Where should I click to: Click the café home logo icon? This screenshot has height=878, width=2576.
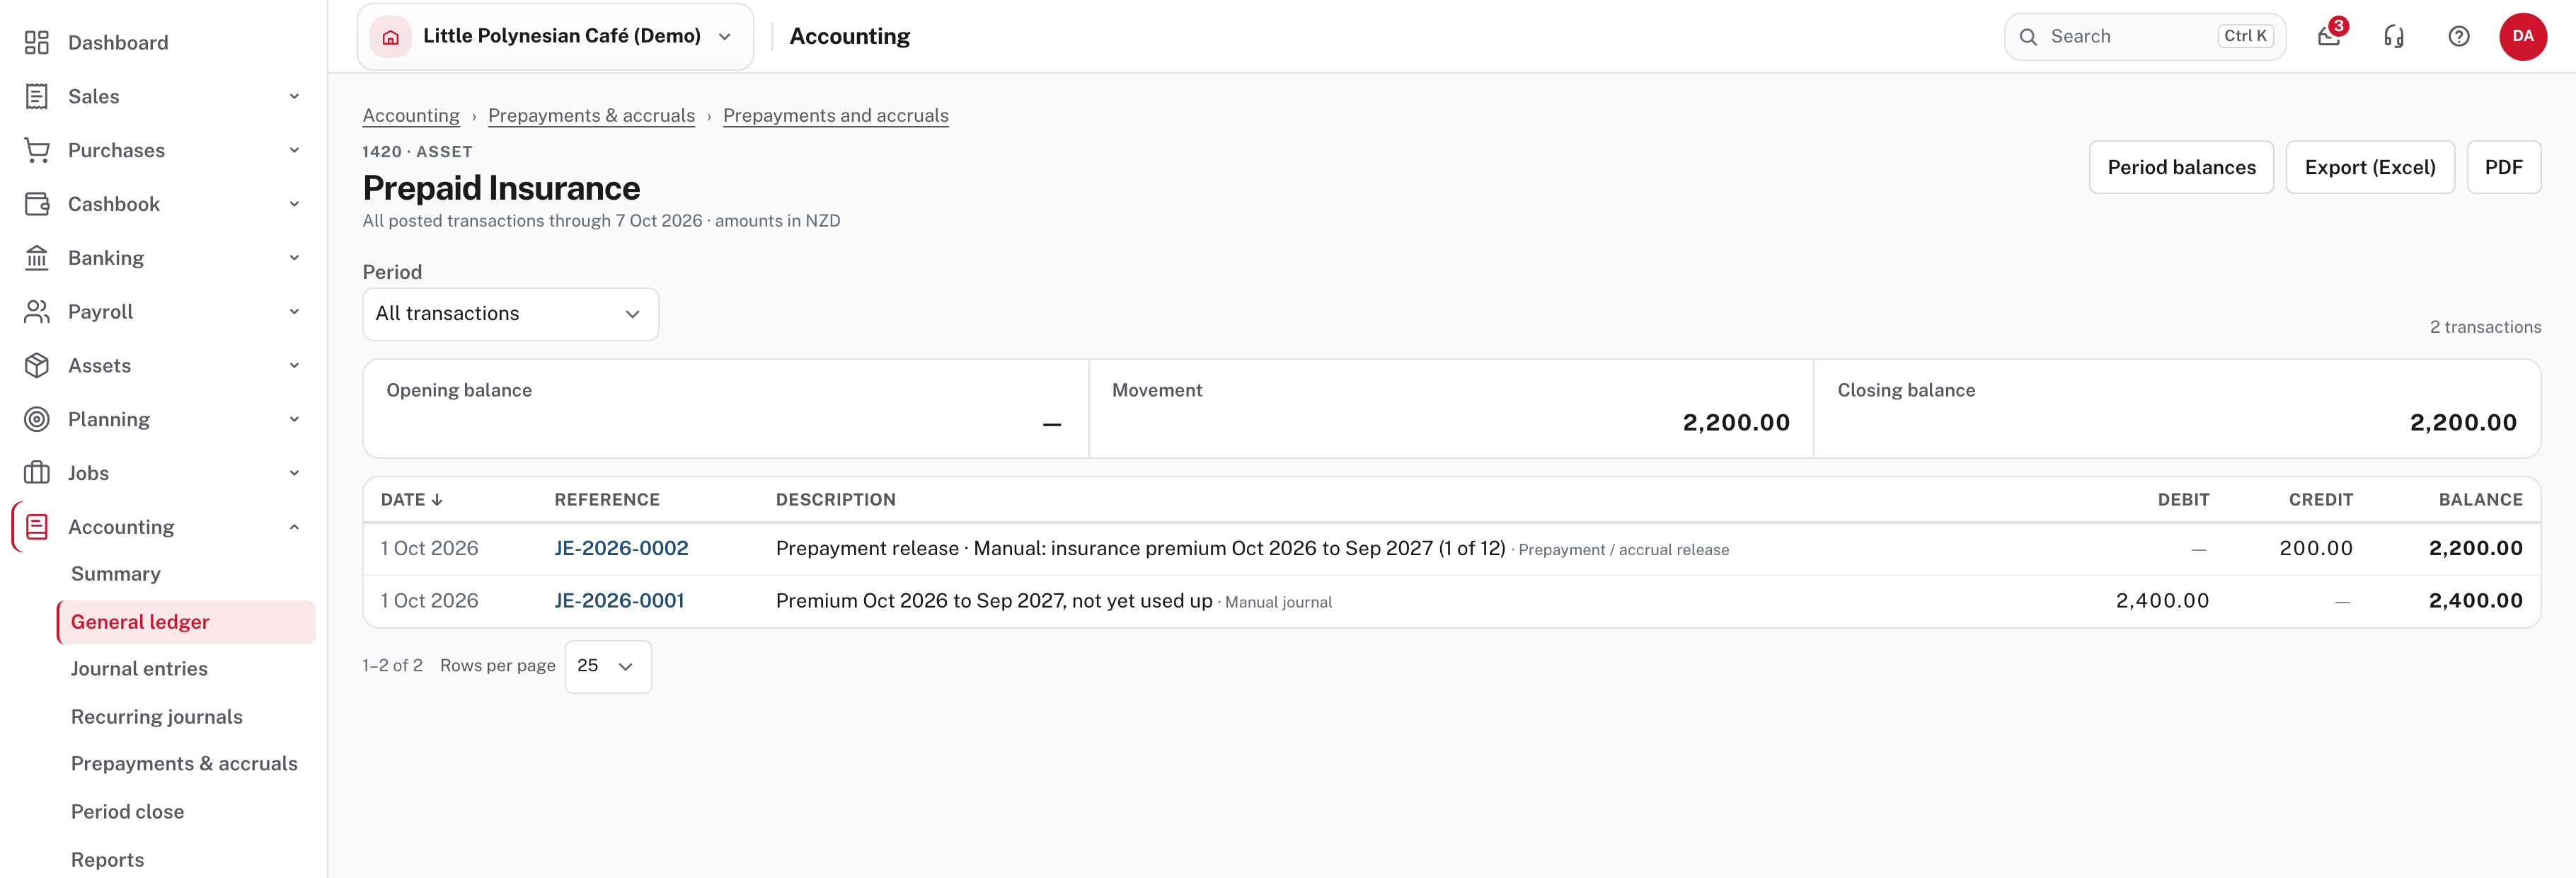391,37
